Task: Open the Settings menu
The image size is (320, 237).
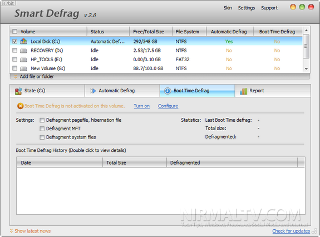Action: [247, 8]
